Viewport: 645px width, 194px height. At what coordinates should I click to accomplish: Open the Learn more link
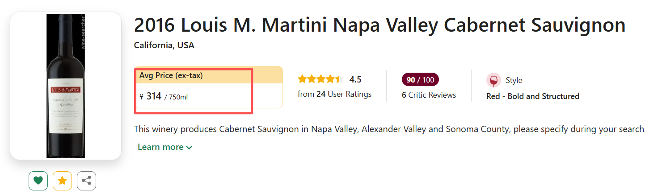point(160,147)
